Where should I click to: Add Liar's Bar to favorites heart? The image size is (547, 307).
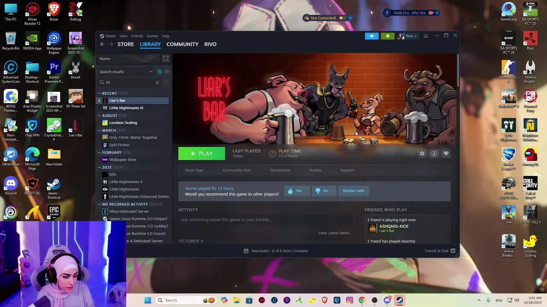[446, 153]
